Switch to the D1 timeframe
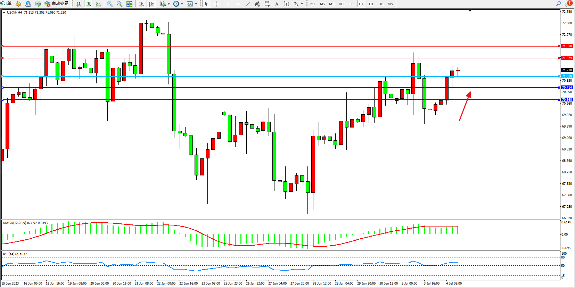Viewport: 575px width, 288px height. [x=371, y=4]
